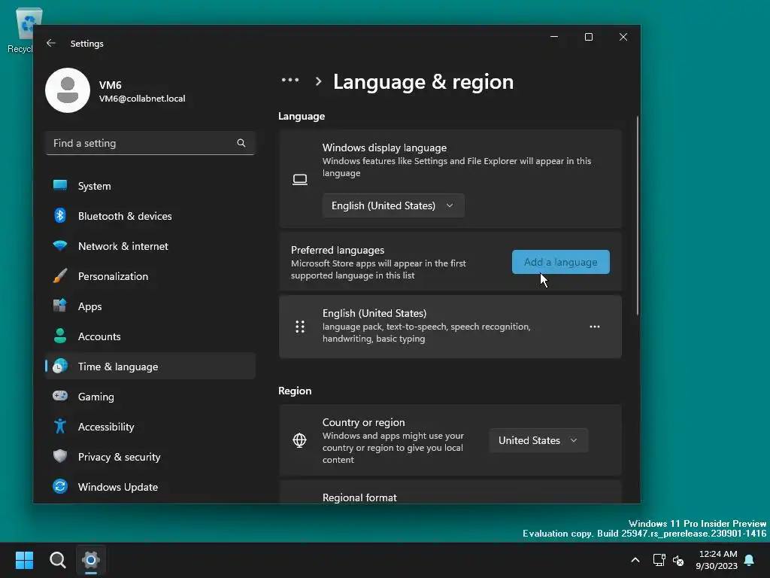Show hidden icons in system tray
770x578 pixels.
point(635,560)
